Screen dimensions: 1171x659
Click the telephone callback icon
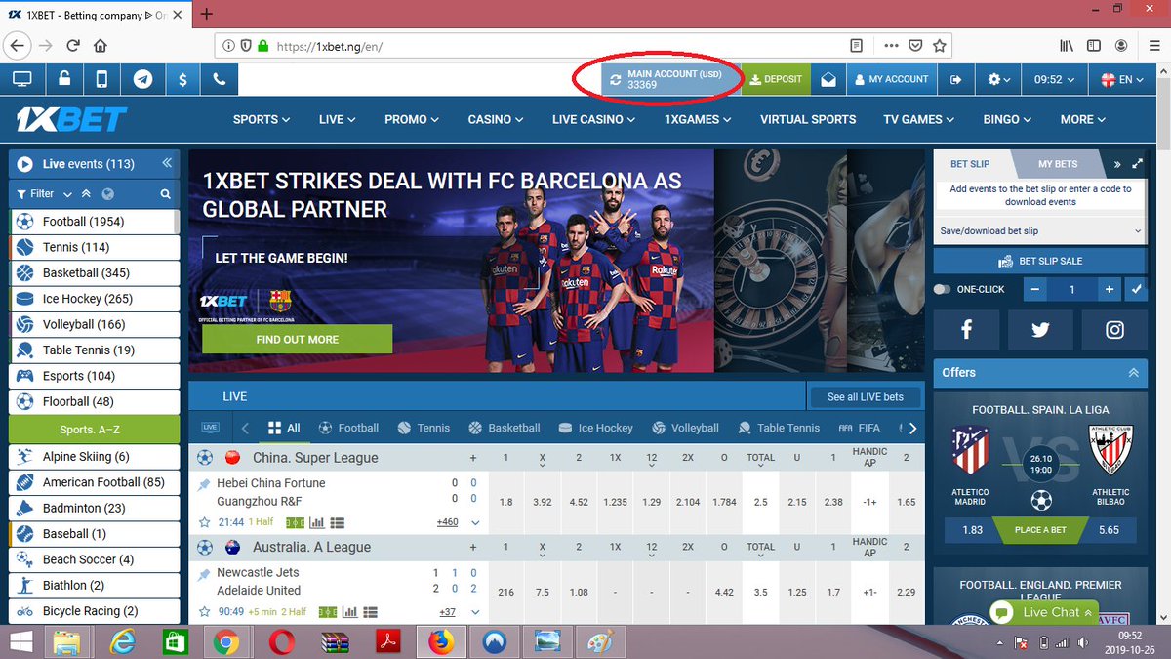(221, 79)
